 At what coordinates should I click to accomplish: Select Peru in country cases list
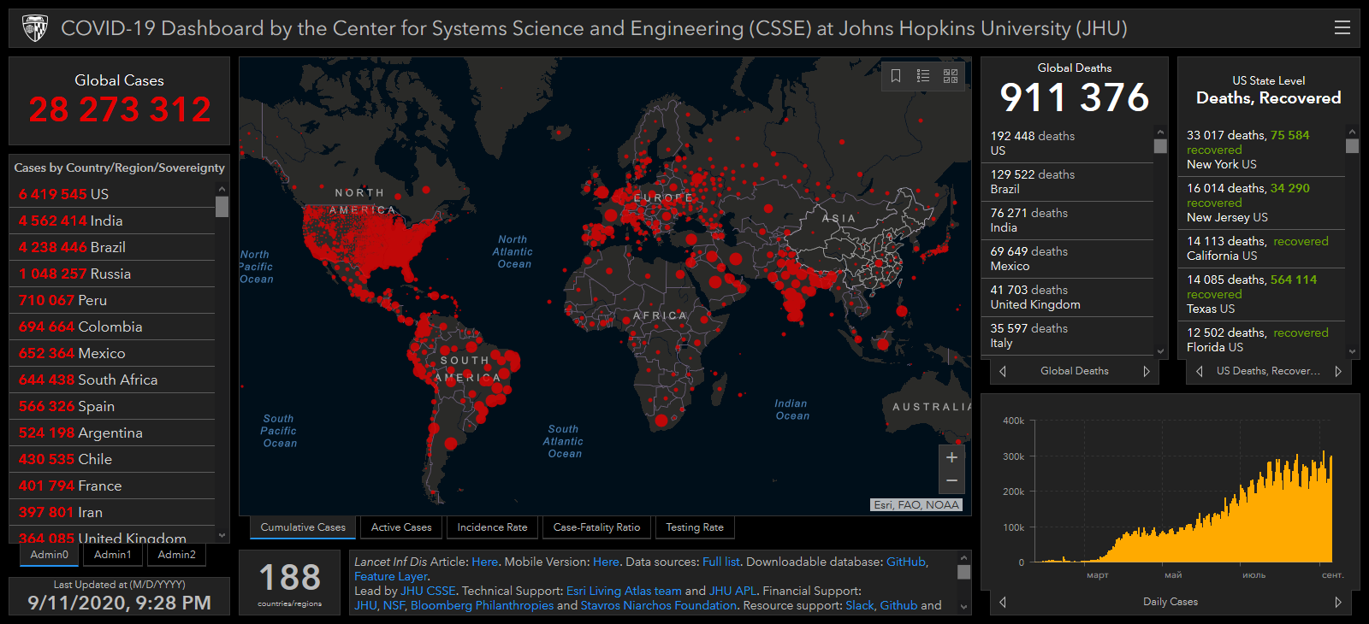[112, 300]
